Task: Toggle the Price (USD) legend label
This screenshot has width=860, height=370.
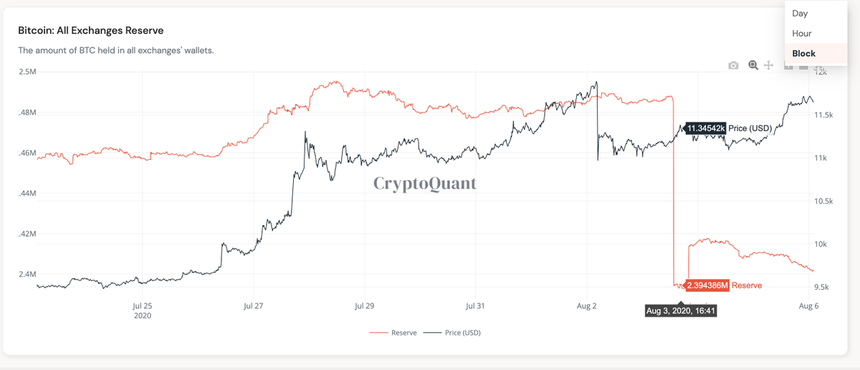Action: tap(462, 333)
